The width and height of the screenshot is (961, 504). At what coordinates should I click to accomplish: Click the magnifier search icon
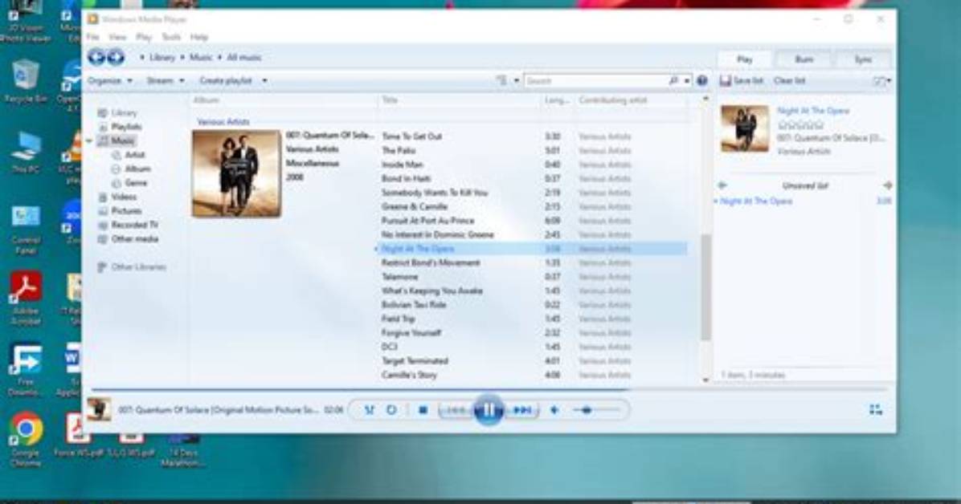(x=673, y=80)
